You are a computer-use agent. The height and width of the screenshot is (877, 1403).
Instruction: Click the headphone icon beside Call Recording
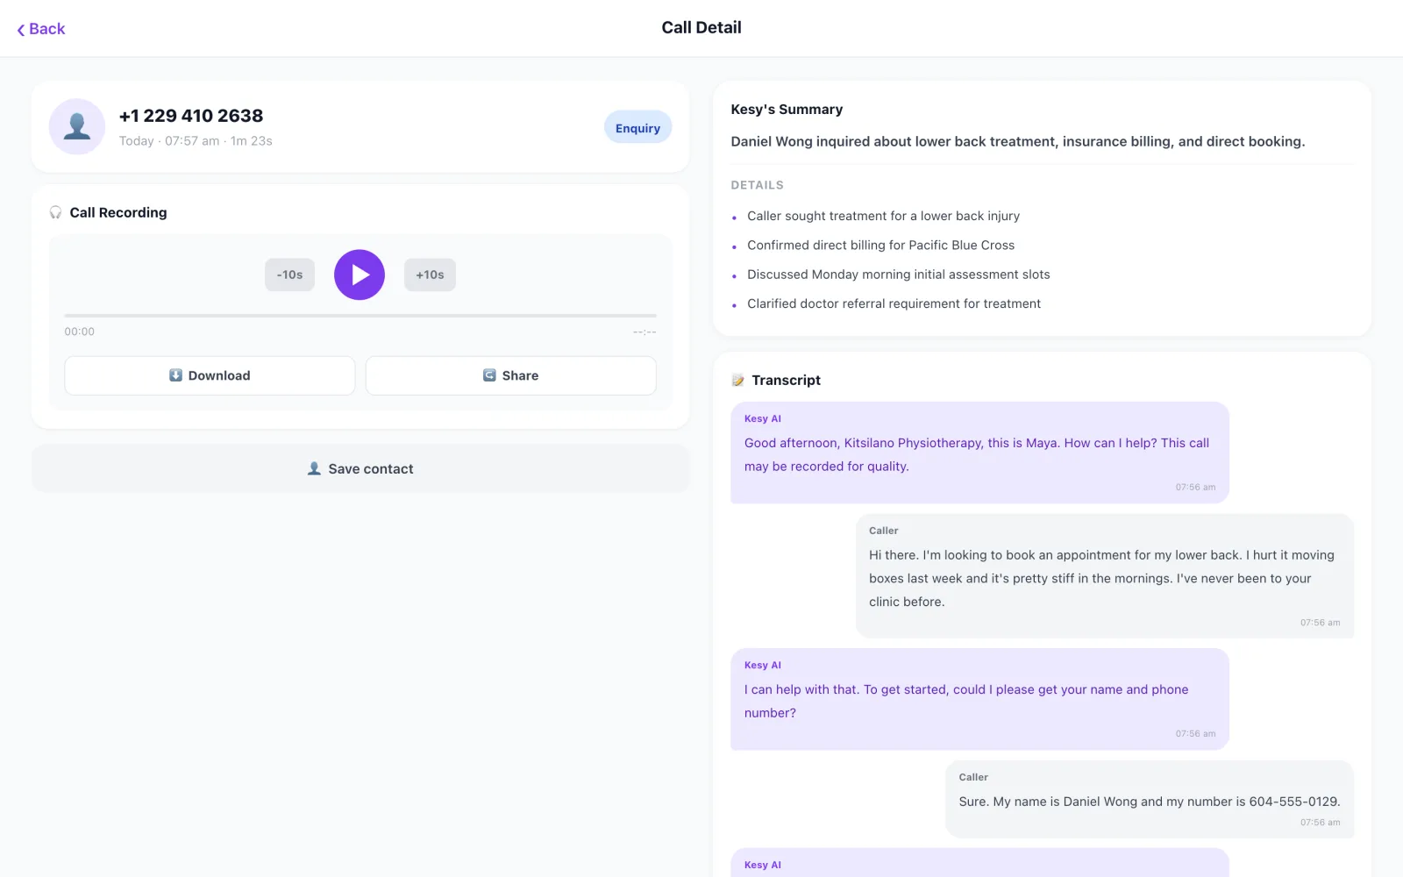coord(56,212)
